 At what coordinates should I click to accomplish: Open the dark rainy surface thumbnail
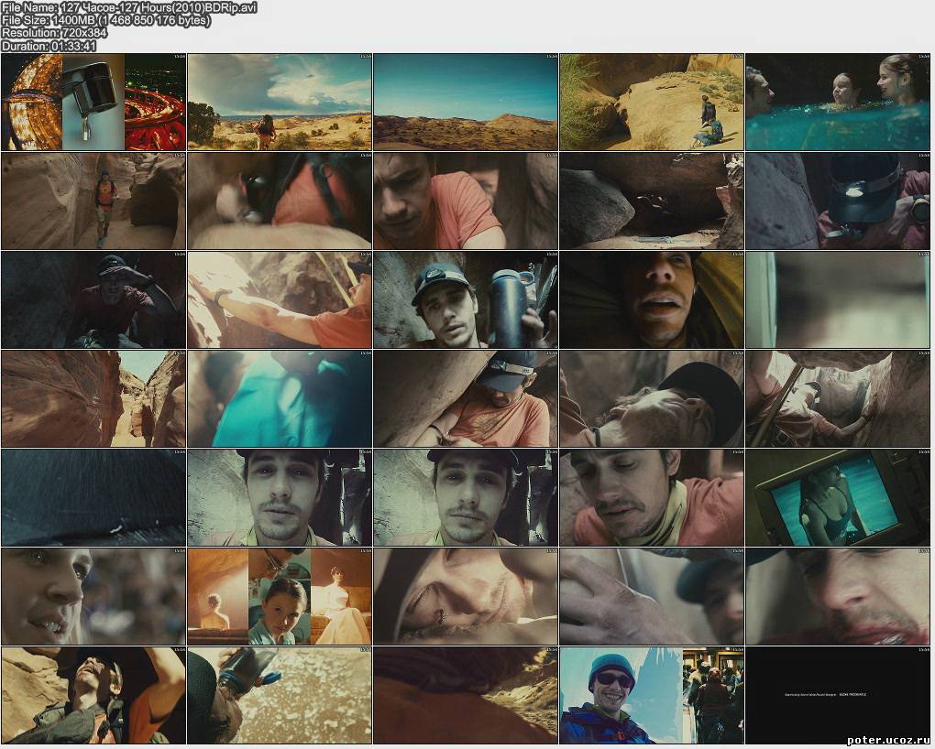(x=93, y=497)
